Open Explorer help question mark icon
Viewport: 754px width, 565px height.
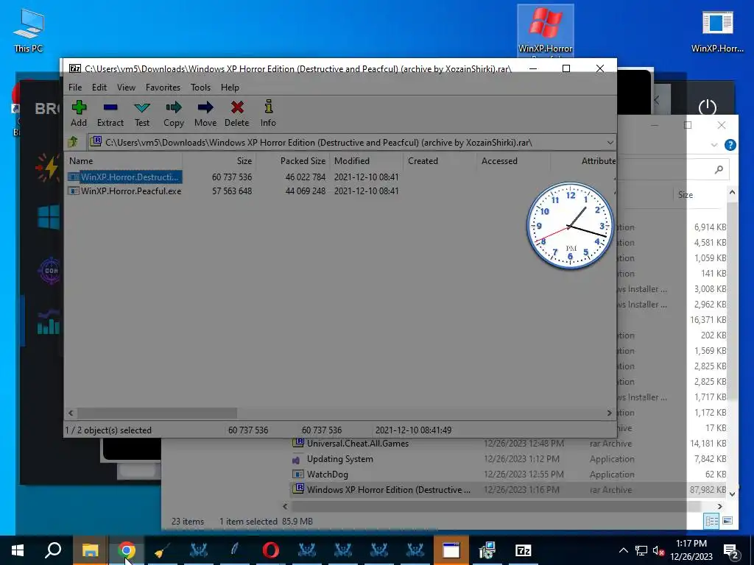pyautogui.click(x=730, y=145)
